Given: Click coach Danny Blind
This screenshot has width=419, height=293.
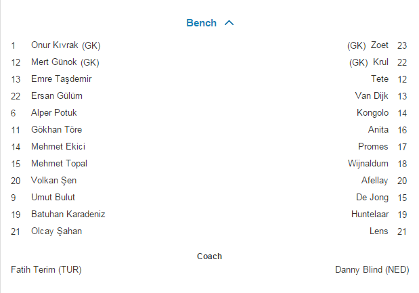Looking at the screenshot, I should tap(372, 269).
